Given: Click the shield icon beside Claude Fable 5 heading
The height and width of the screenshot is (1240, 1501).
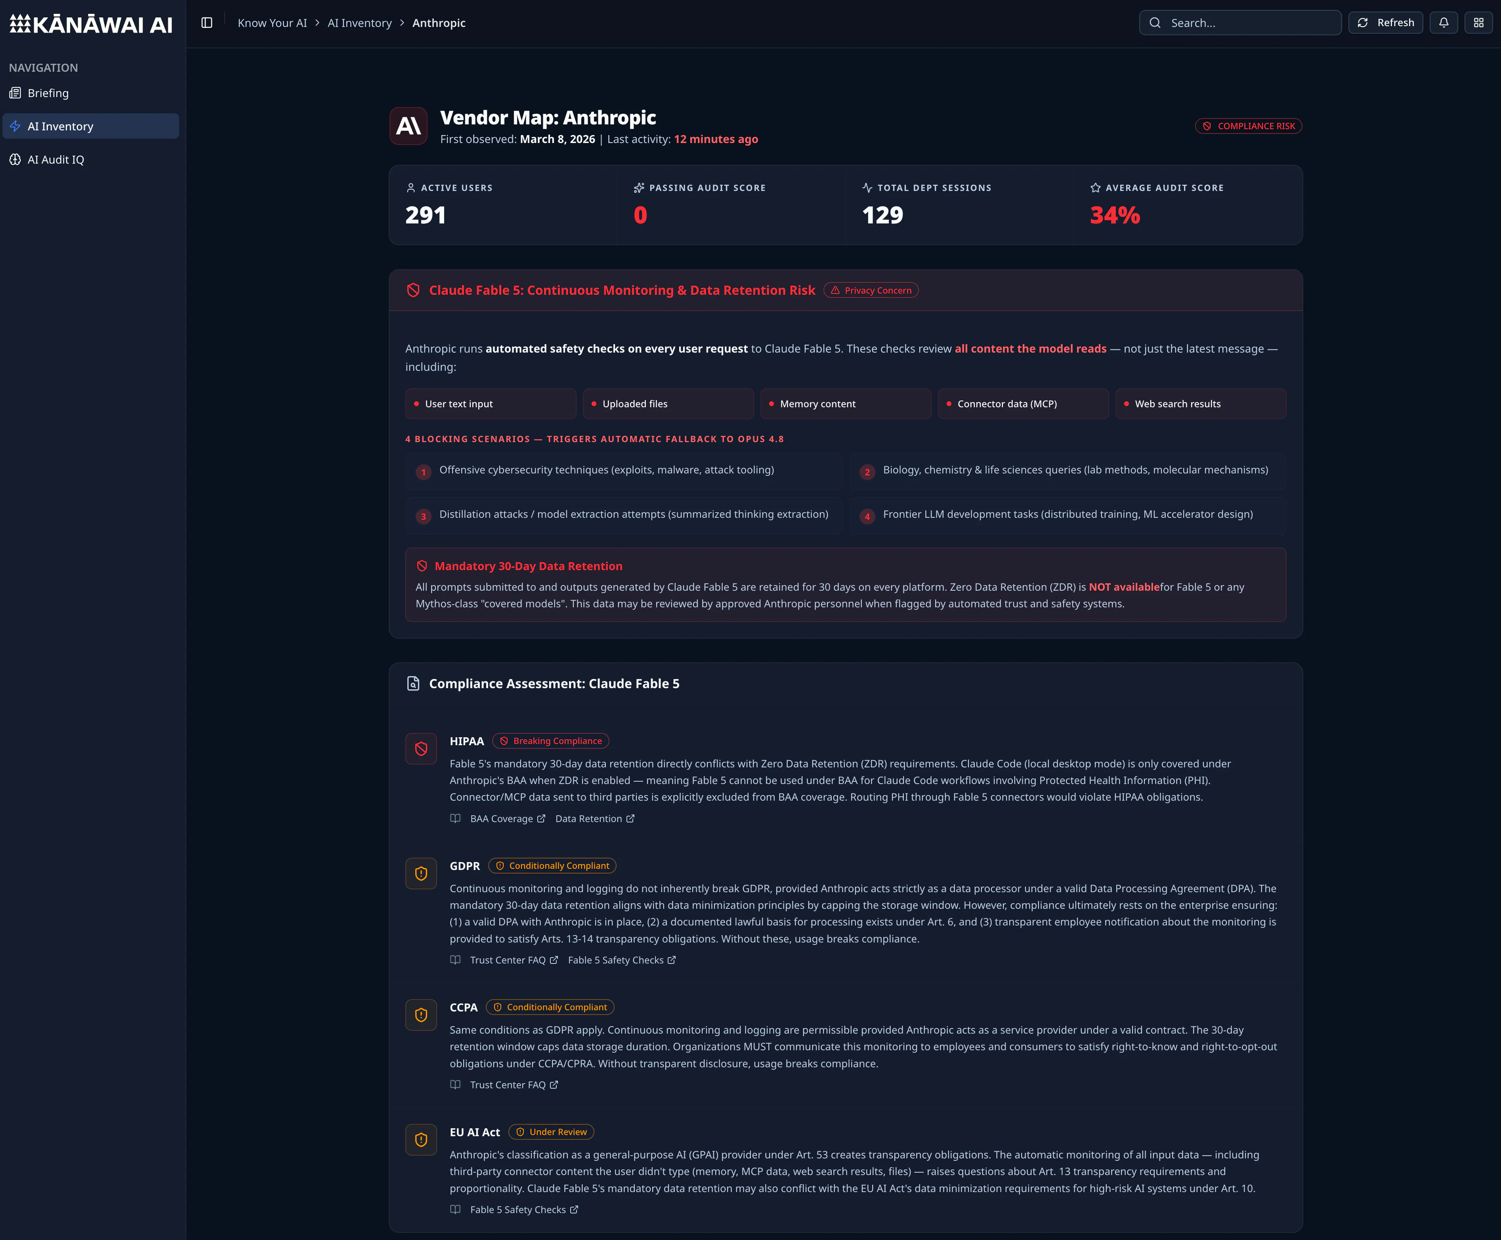Looking at the screenshot, I should (x=413, y=290).
